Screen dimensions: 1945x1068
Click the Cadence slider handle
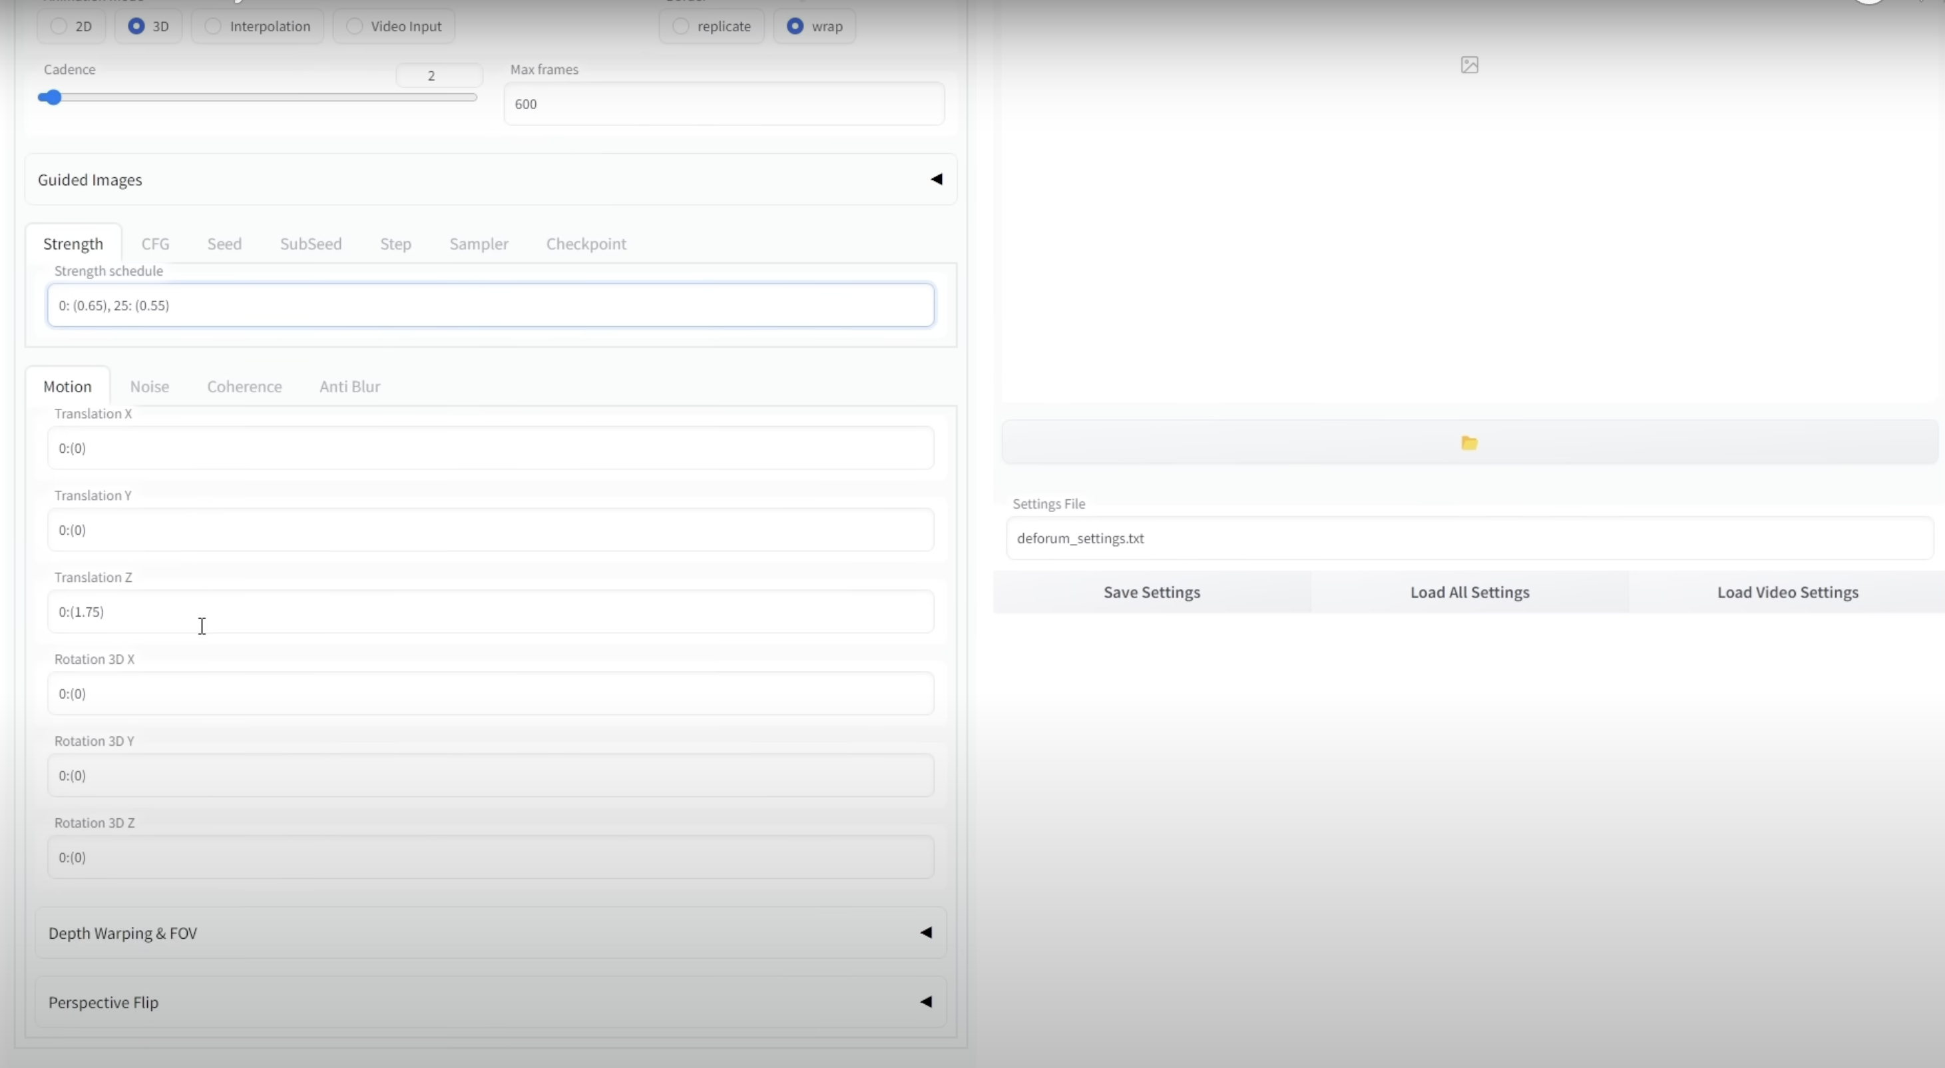tap(51, 97)
